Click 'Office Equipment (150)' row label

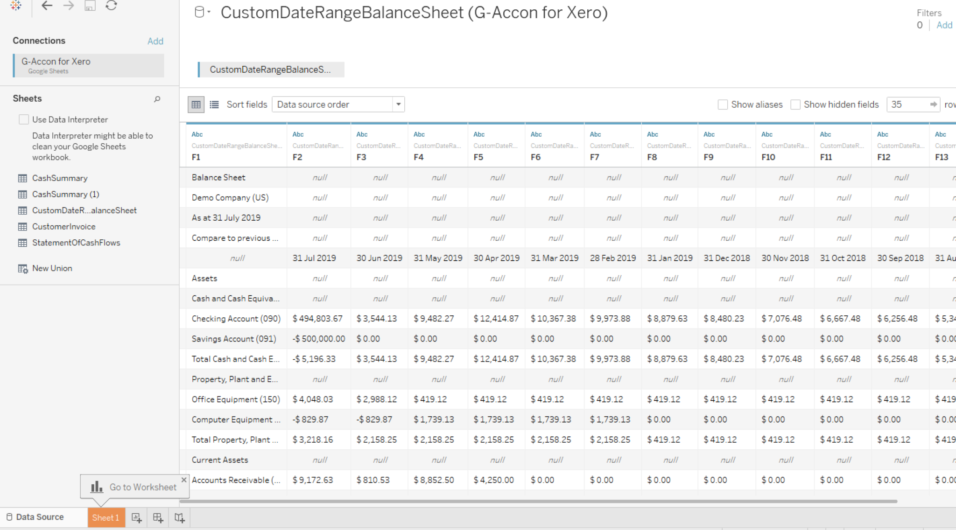coord(236,399)
